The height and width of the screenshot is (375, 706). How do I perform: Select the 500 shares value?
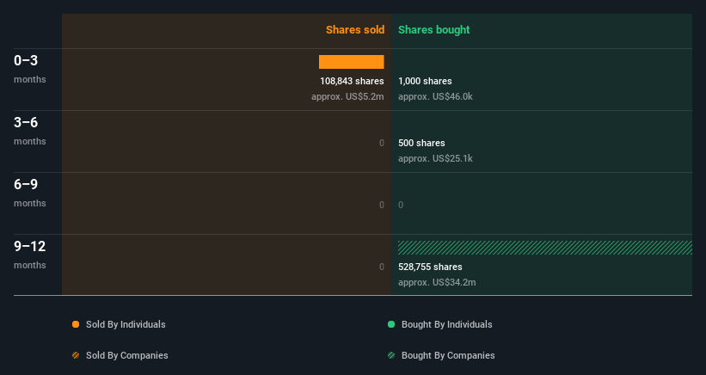[421, 143]
